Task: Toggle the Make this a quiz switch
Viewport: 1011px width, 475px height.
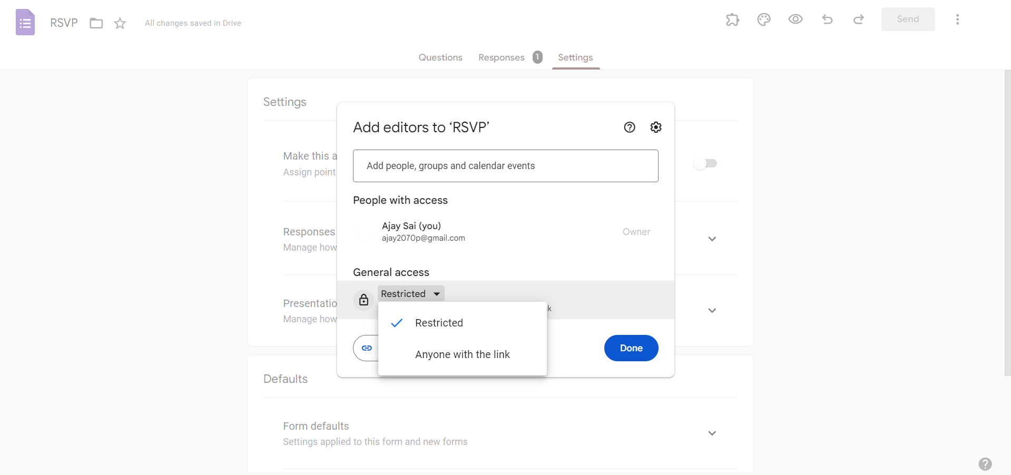Action: [705, 163]
